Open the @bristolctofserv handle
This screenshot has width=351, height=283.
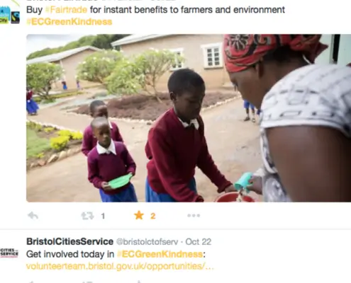point(147,242)
